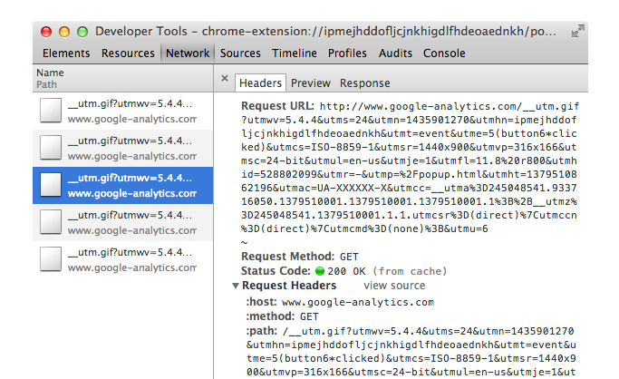The image size is (619, 379).
Task: Click the highlighted third __utm.gif request
Action: pos(122,185)
